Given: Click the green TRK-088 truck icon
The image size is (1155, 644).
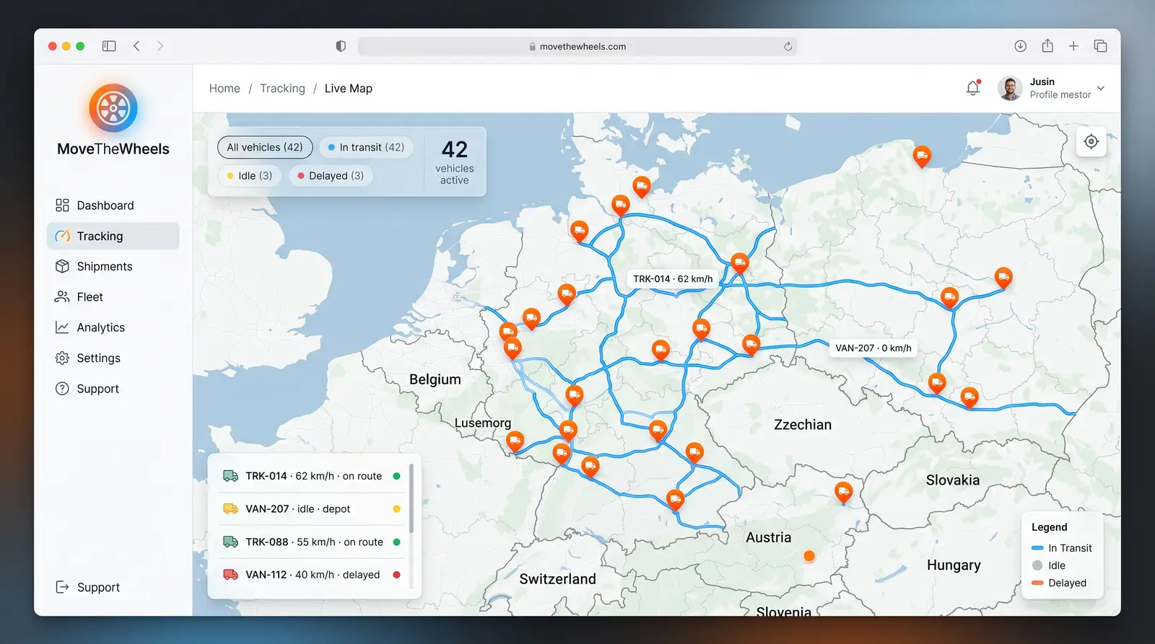Looking at the screenshot, I should 230,542.
